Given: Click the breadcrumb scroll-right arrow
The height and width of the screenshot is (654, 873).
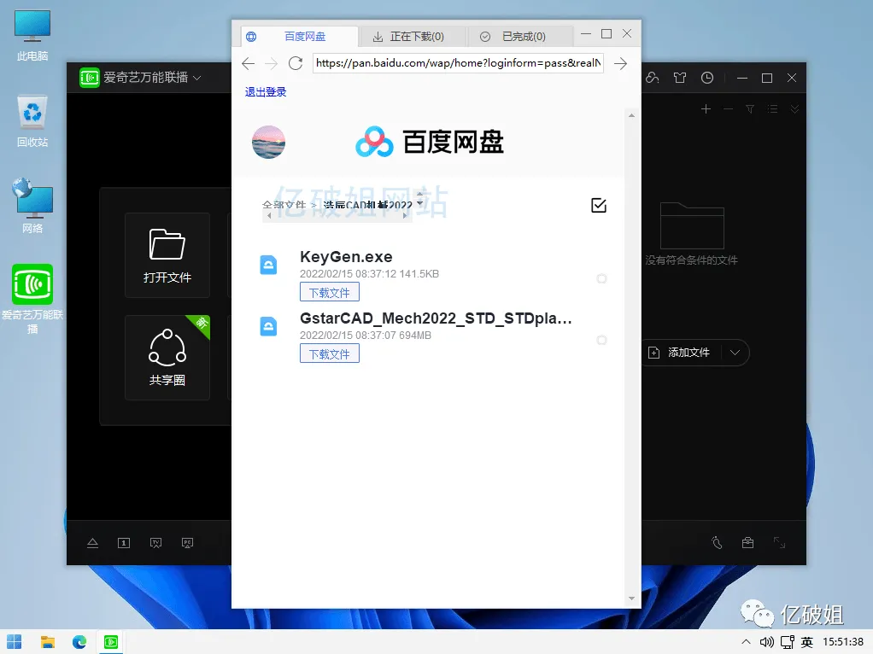Looking at the screenshot, I should [405, 216].
